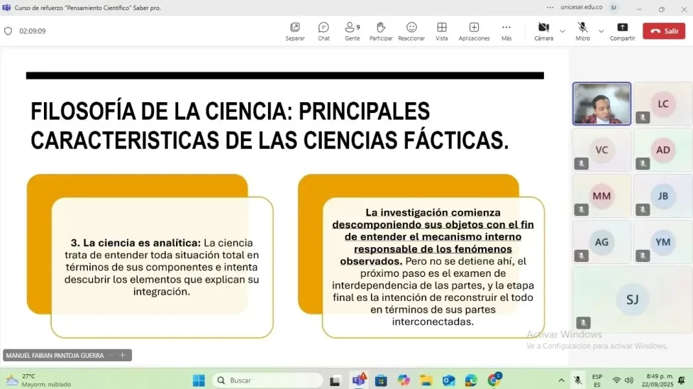Open Microsoft Teams taskbar icon

pyautogui.click(x=358, y=380)
